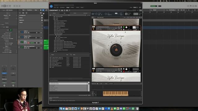Select Evolution Strawberry folder
Image resolution: width=198 pixels, height=111 pixels.
61,27
